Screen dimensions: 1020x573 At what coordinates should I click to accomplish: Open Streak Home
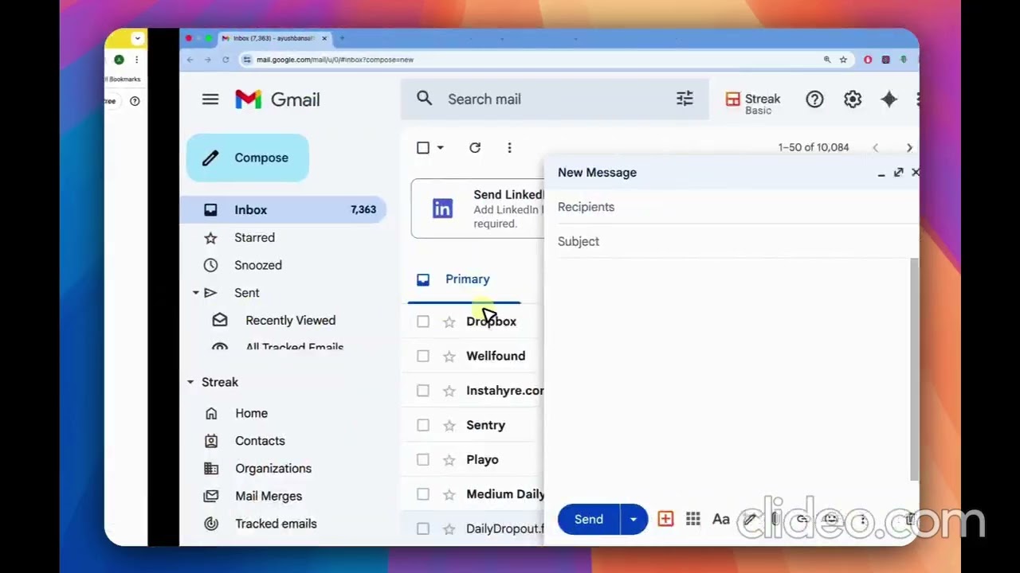251,413
